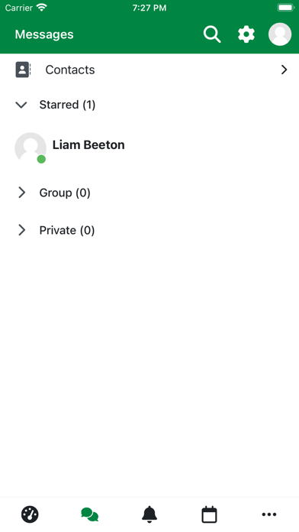
Task: Select the Messages chat bubbles tab
Action: pos(90,514)
